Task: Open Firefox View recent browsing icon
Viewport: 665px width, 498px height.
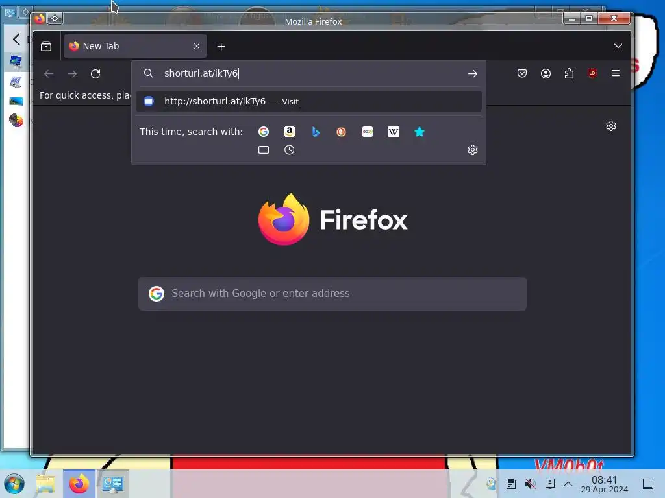Action: (46, 46)
